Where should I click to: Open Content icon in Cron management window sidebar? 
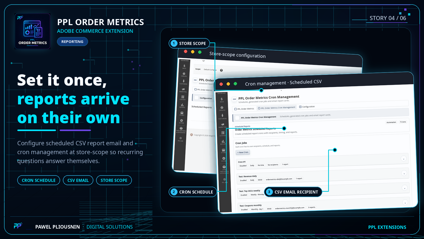(223, 134)
